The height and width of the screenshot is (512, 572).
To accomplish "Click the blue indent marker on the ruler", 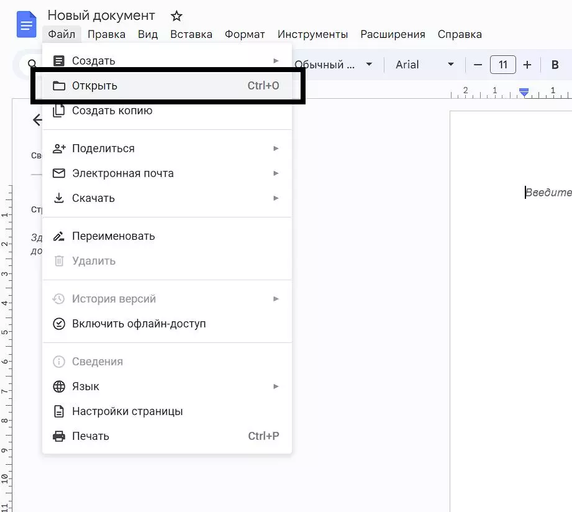I will (524, 91).
